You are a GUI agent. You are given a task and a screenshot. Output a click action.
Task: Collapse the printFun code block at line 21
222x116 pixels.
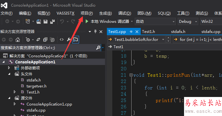pos(131,75)
